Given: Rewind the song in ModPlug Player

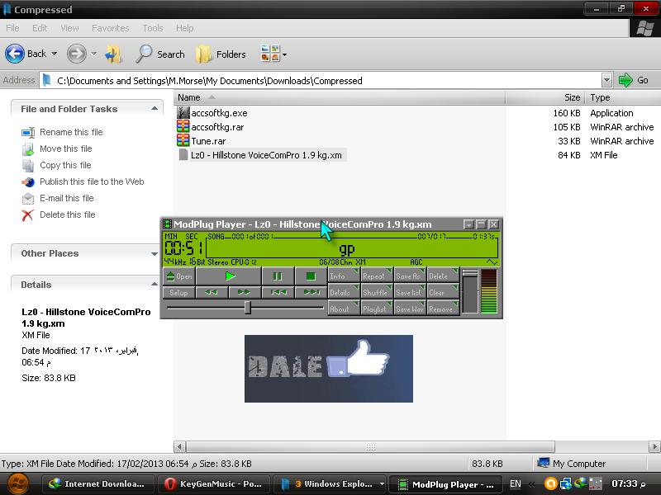Looking at the screenshot, I should 212,292.
